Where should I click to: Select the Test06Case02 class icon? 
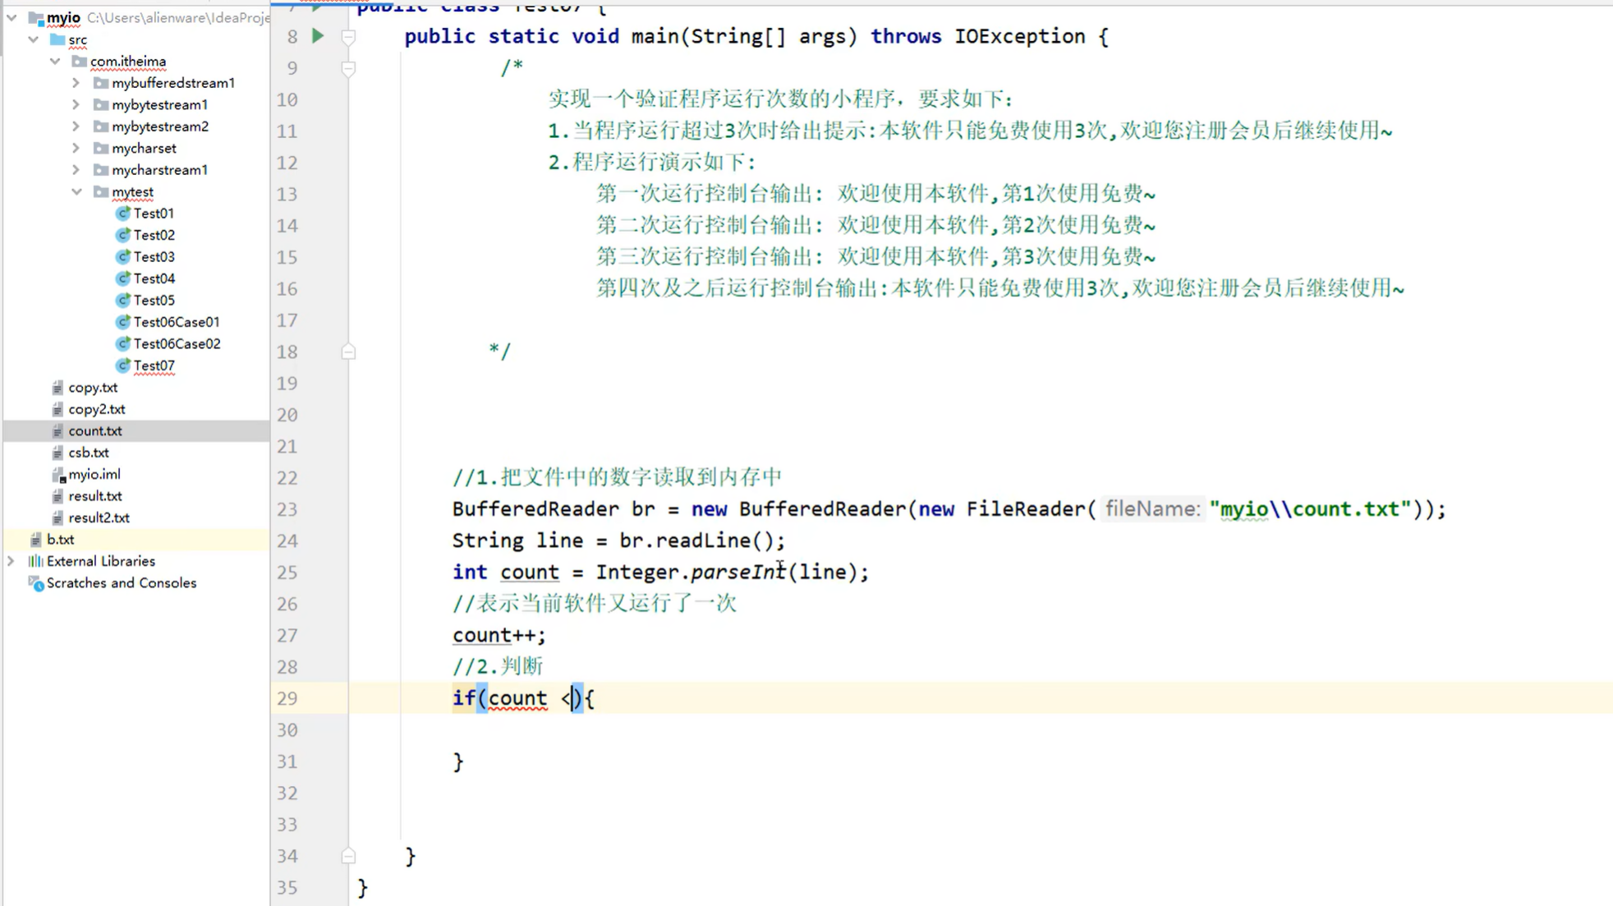click(x=123, y=344)
